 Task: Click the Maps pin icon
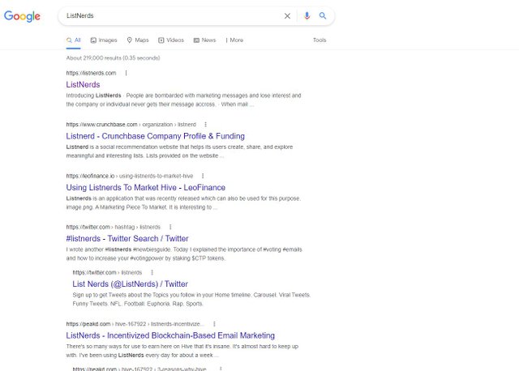point(130,40)
